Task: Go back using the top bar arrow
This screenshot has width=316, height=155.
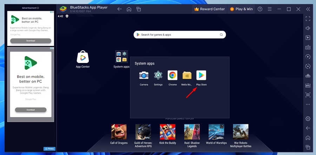Action: (x=119, y=9)
